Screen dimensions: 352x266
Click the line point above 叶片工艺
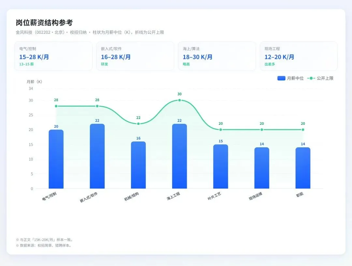(221, 130)
